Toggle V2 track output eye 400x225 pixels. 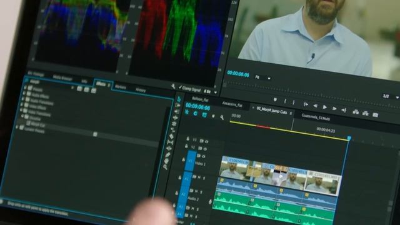(205, 149)
